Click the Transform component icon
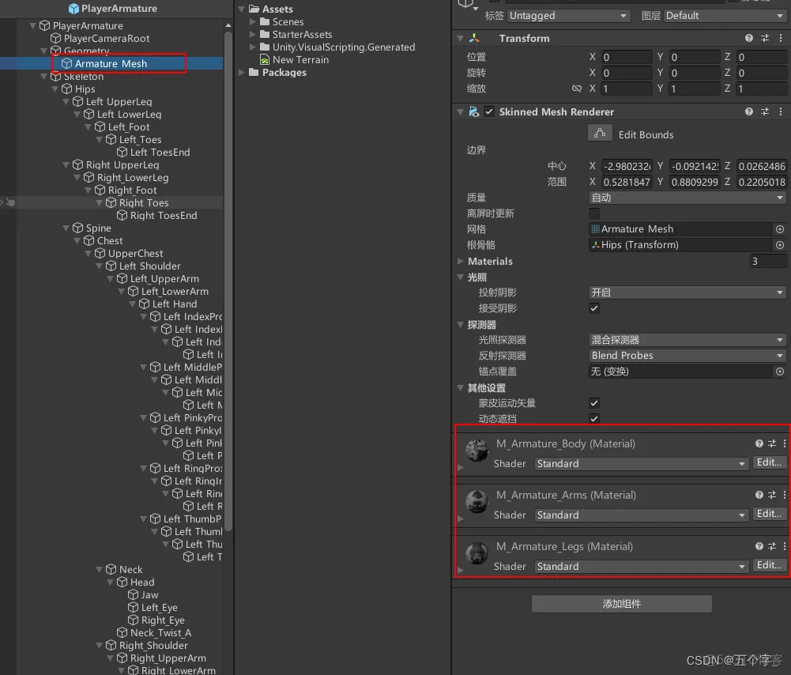791x675 pixels. [x=474, y=39]
